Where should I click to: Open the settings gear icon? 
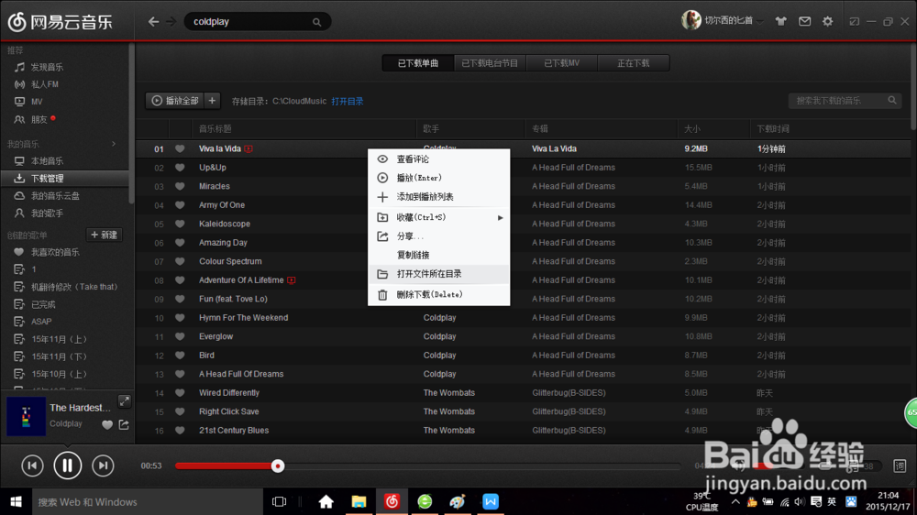coord(827,22)
